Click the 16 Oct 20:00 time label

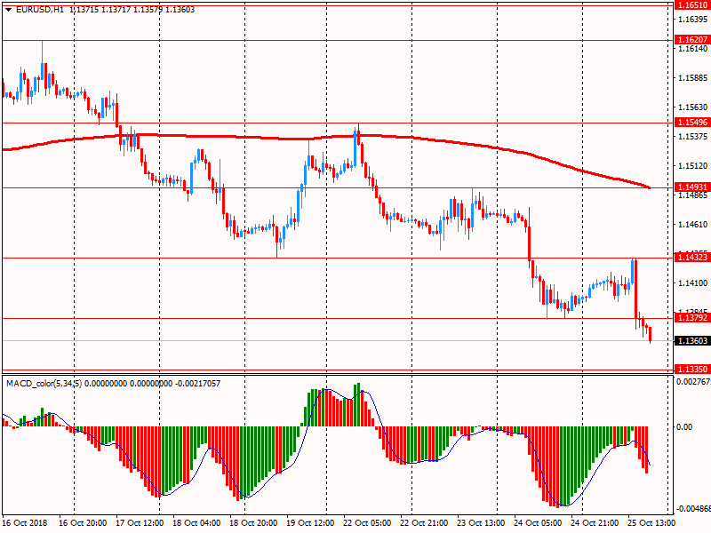coord(83,522)
